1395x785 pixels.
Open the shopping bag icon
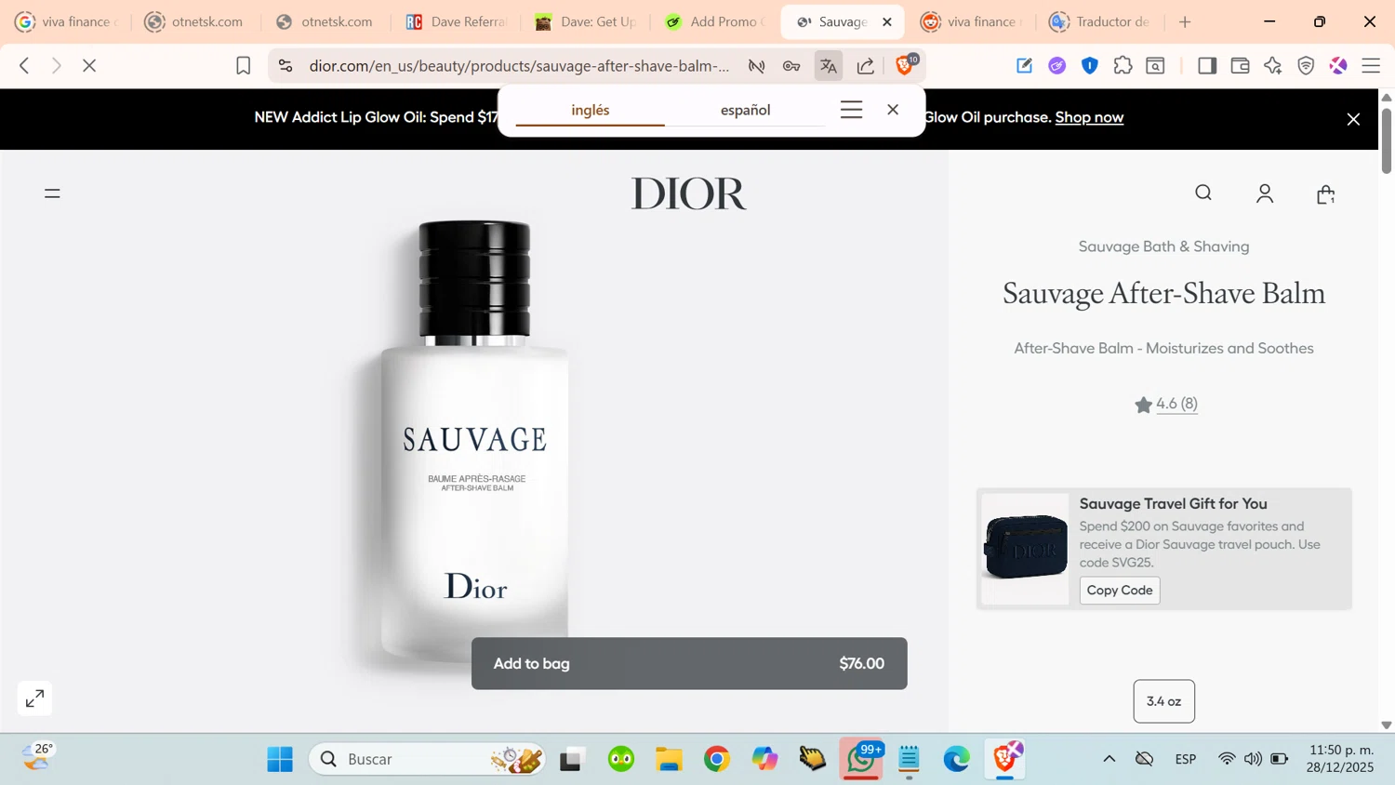(1326, 193)
